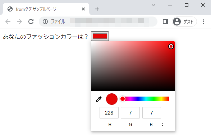Open the Chrome three-dot menu
211x135 pixels.
point(203,22)
